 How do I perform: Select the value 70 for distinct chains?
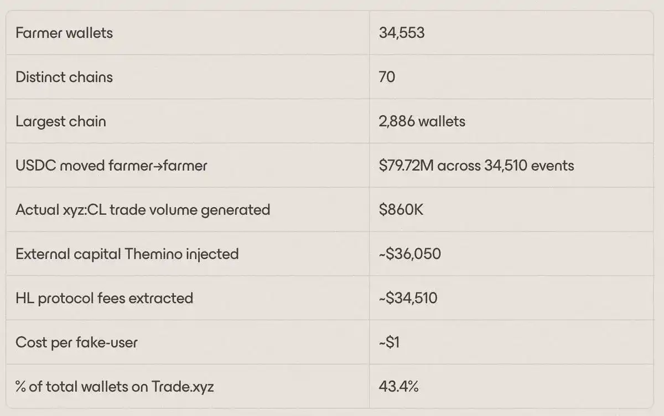point(387,77)
